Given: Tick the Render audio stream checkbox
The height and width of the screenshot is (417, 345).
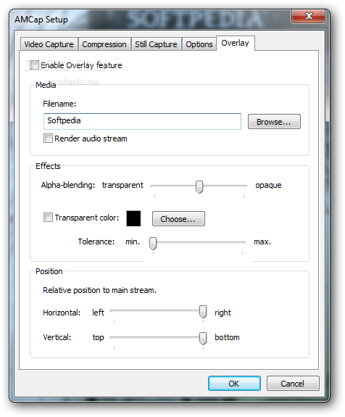Looking at the screenshot, I should 48,139.
